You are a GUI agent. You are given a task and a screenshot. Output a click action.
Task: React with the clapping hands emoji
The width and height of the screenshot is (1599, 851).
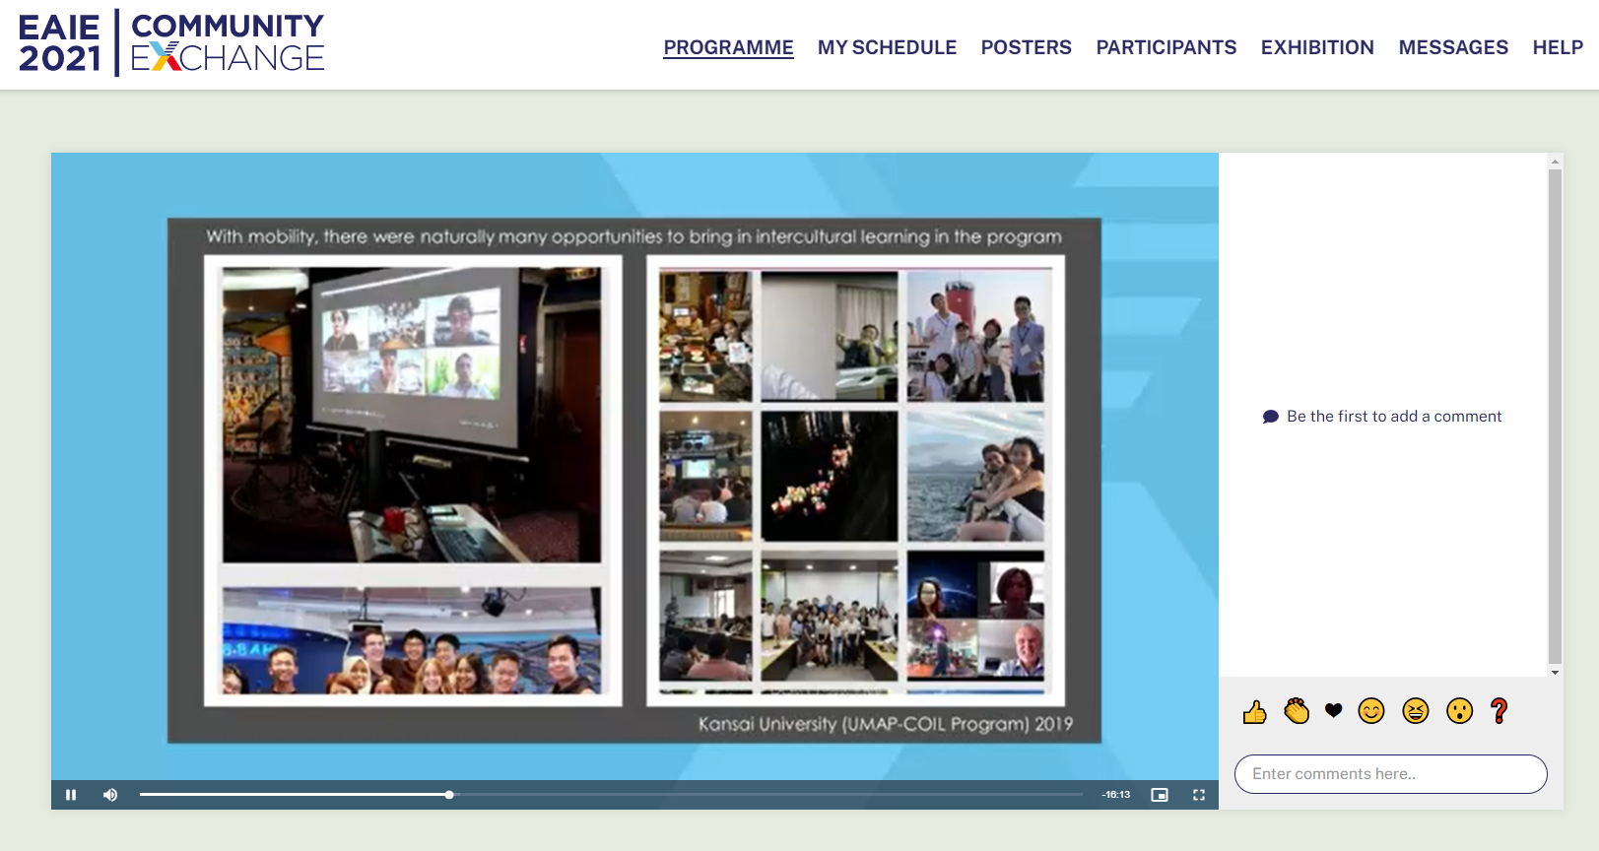click(x=1297, y=711)
